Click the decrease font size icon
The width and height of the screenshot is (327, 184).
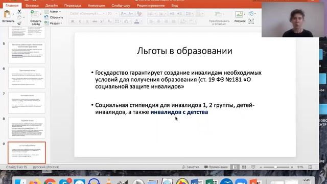click(x=131, y=14)
